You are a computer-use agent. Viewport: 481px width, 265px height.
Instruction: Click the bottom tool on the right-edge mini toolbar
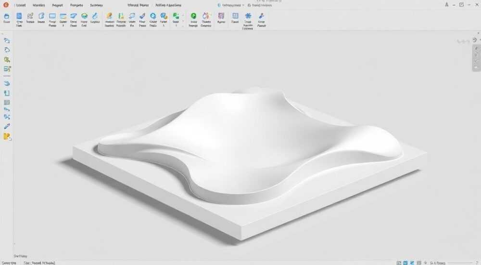click(476, 67)
